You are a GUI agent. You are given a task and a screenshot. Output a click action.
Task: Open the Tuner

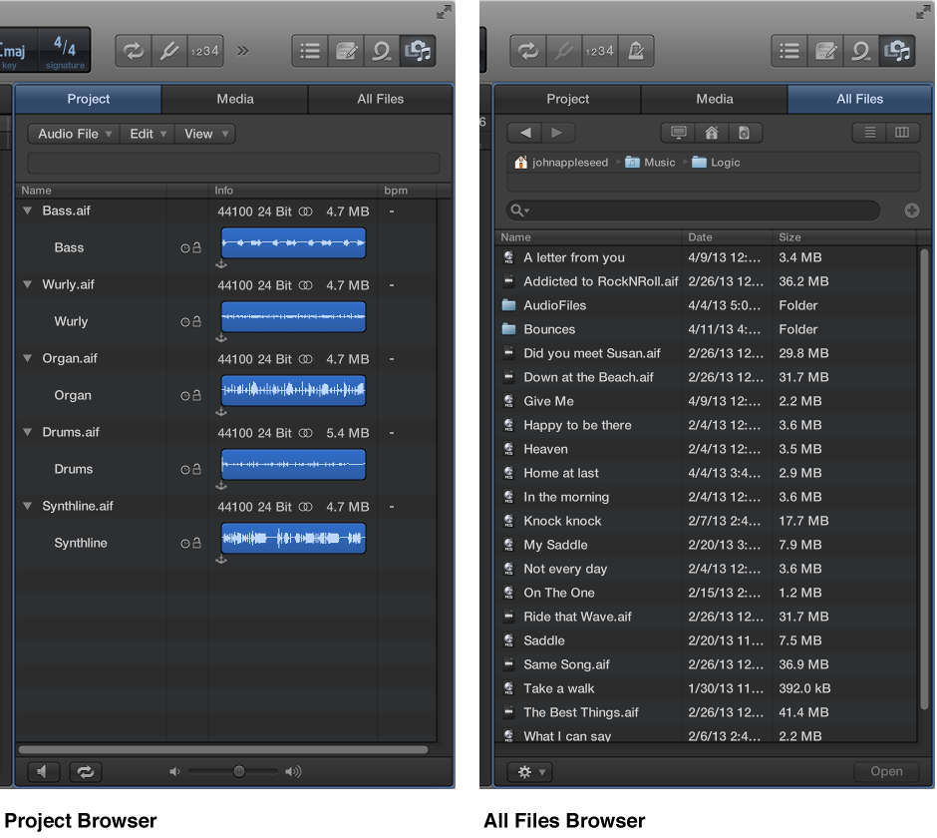(169, 50)
